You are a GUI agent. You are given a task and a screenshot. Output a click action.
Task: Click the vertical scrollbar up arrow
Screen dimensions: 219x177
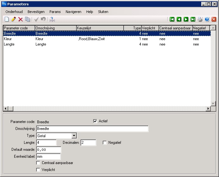213,28
